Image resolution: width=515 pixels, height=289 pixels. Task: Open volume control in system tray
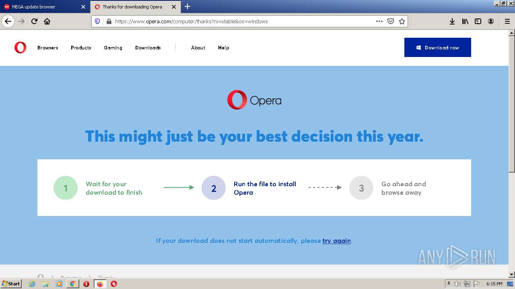[457, 284]
